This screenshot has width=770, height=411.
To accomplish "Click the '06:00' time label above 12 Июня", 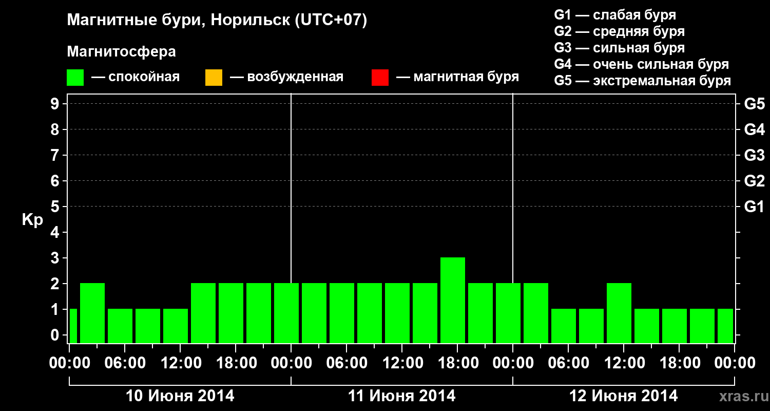I will pyautogui.click(x=568, y=363).
